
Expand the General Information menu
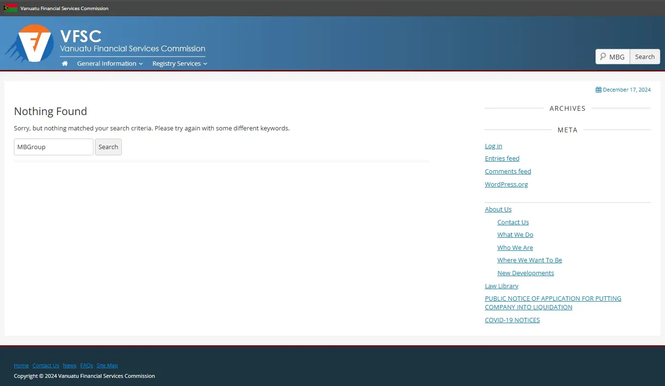click(110, 63)
